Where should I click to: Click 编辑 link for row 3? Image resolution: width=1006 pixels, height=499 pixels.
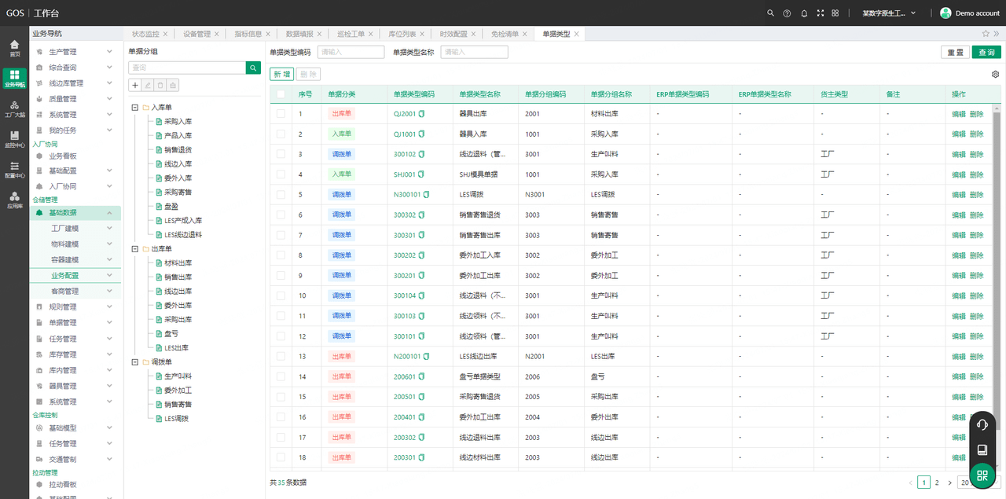click(x=958, y=154)
